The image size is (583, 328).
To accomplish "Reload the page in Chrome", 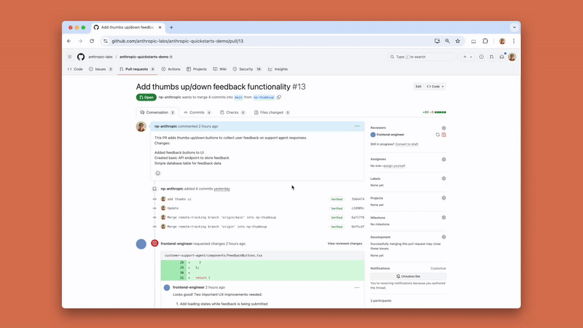I will point(92,42).
